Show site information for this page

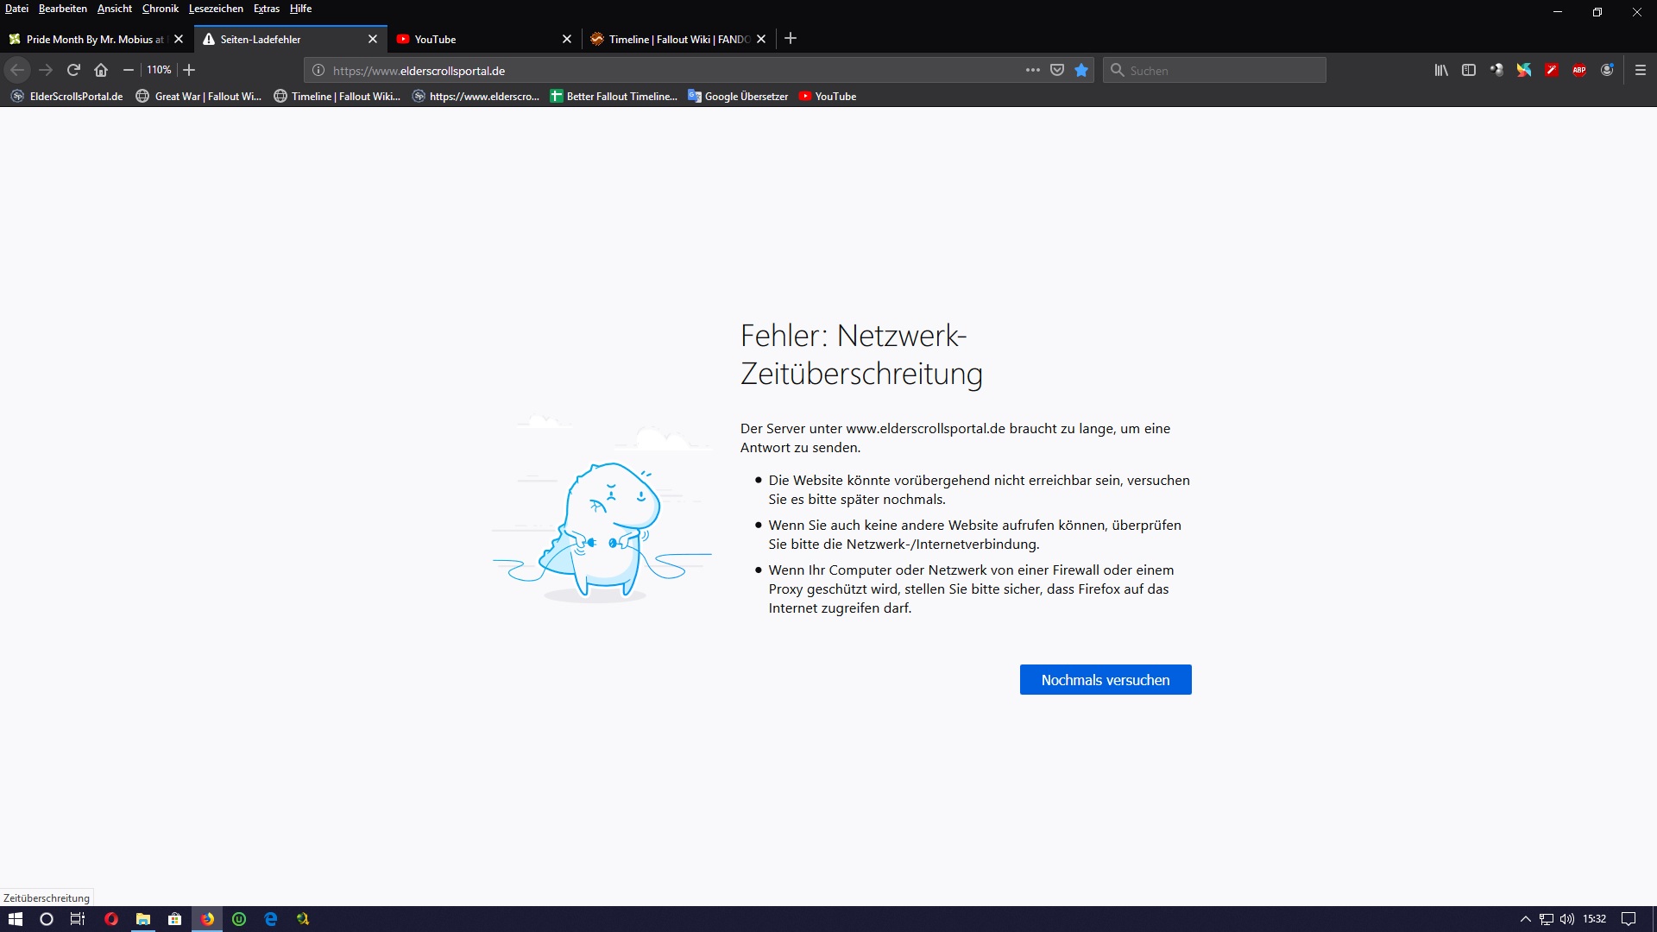point(318,70)
